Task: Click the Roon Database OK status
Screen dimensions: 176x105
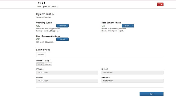Action: (x=38, y=39)
